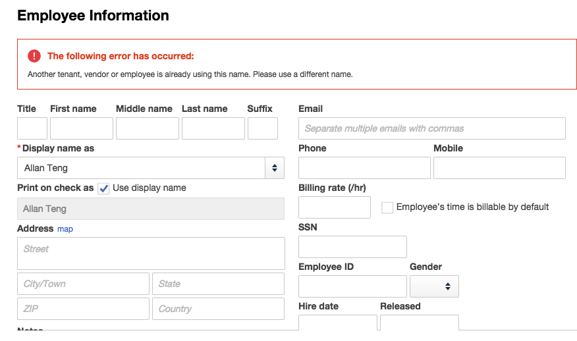
Task: Toggle the Use display name checkbox
Action: point(104,188)
